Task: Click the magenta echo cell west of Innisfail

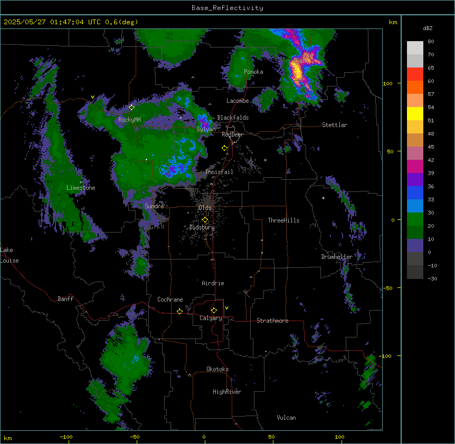Action: click(173, 169)
